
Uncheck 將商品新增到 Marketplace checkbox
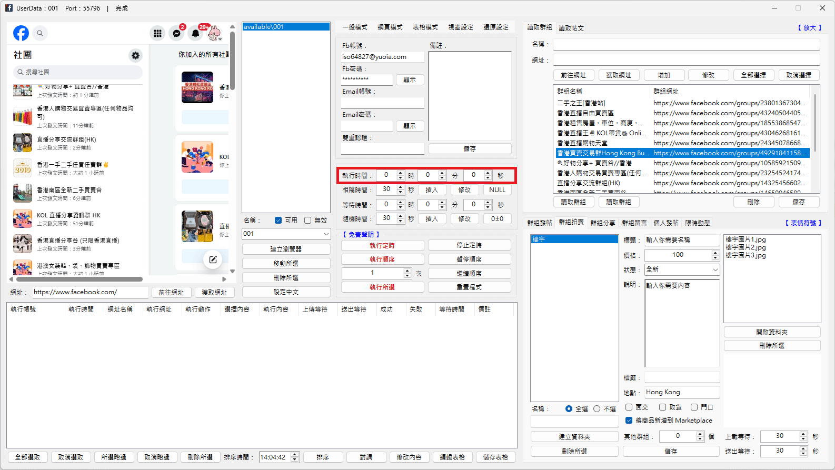click(629, 420)
